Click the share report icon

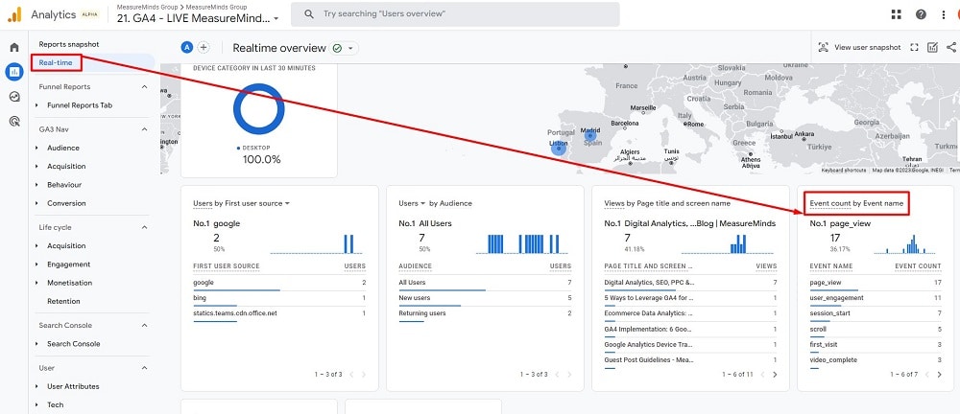click(x=950, y=47)
